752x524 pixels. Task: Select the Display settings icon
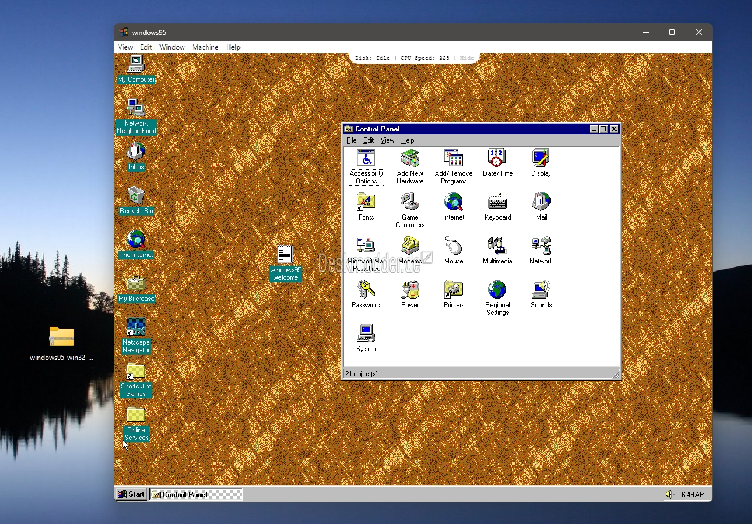[541, 158]
